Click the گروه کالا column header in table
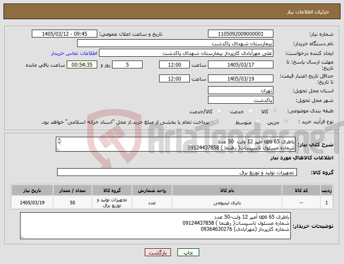Screen dimensions: 344x264 click(112, 190)
